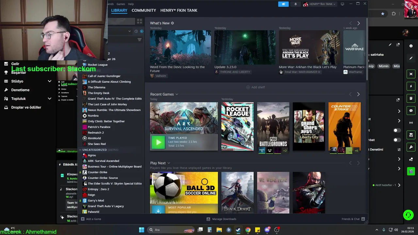
Task: Click the browser bookmark star icon
Action: pyautogui.click(x=383, y=14)
